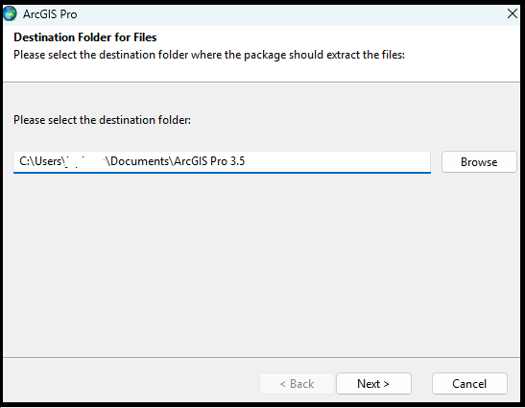Image resolution: width=525 pixels, height=408 pixels.
Task: Place cursor on the redacted username in path
Action: [x=84, y=161]
